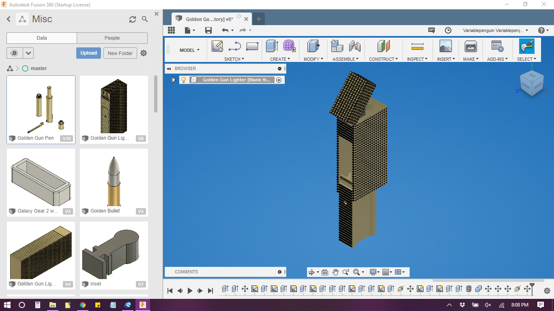Go back from Misc project

[x=9, y=19]
